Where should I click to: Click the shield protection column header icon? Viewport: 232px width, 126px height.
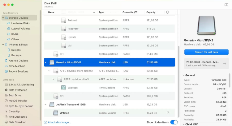pos(167,12)
